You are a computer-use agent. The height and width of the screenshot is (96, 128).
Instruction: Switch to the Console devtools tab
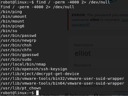tap(3, 95)
